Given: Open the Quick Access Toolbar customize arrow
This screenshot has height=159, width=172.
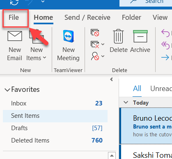Looking at the screenshot, I should pyautogui.click(x=43, y=2).
